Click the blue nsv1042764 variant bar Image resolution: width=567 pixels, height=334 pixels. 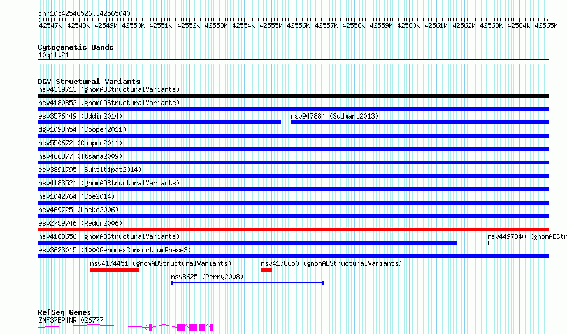click(293, 203)
